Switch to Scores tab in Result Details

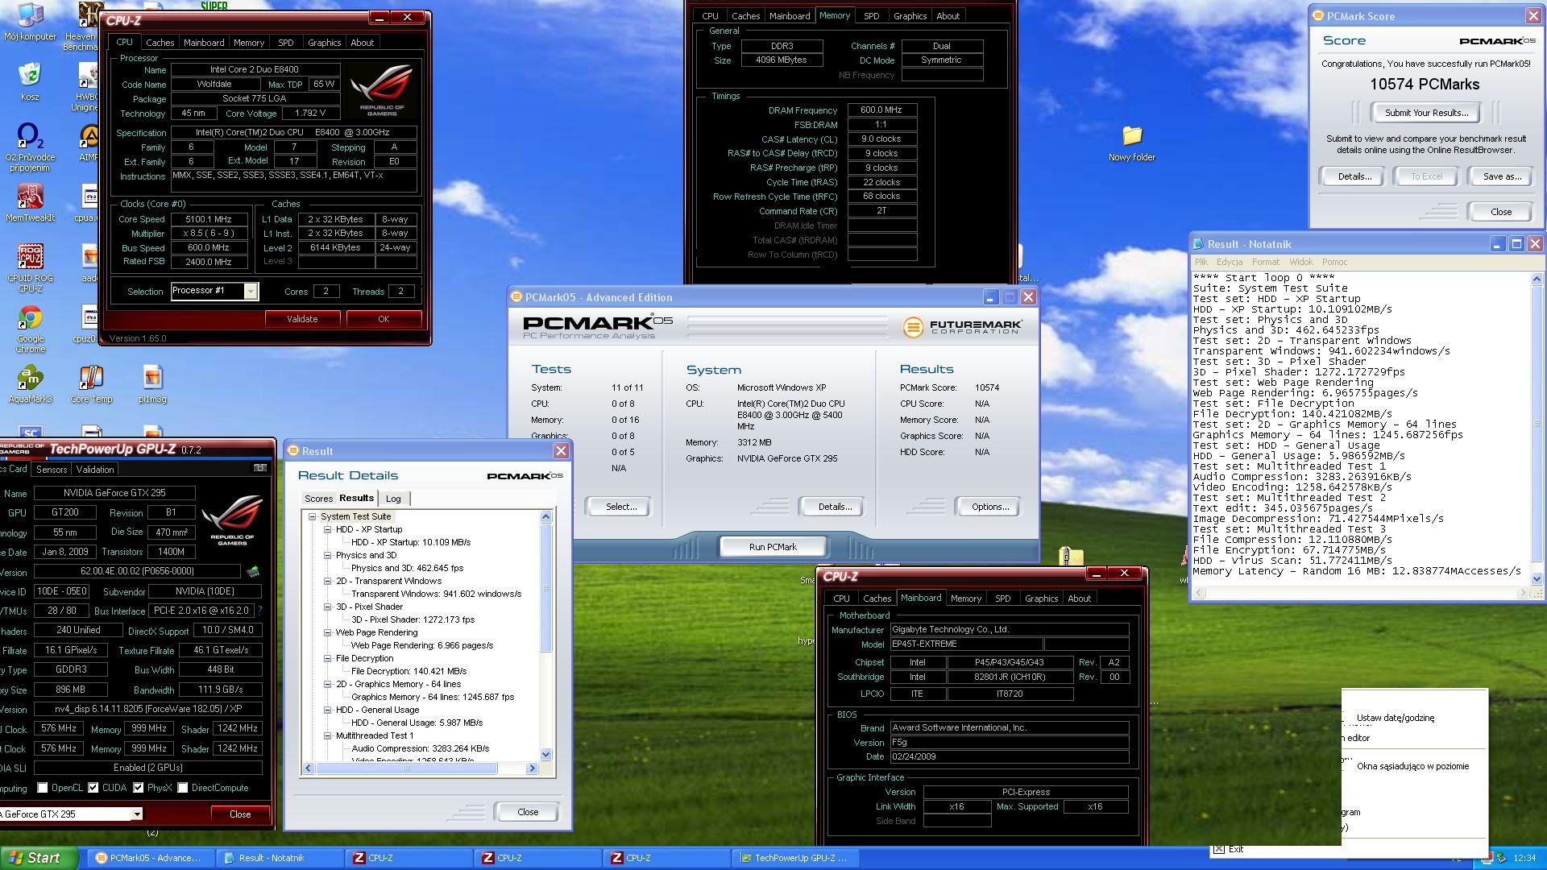(318, 499)
